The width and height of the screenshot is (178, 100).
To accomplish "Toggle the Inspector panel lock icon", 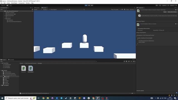I will [175, 8].
